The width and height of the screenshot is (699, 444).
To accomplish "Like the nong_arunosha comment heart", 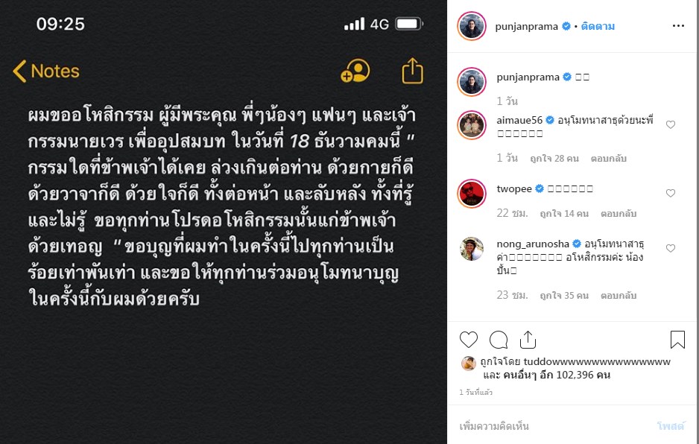I will click(671, 248).
